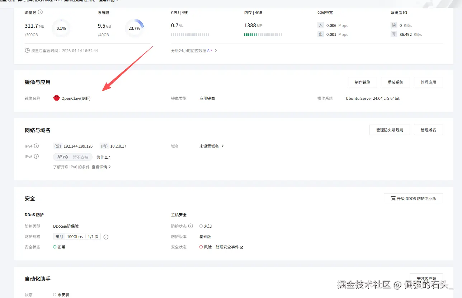Click the 1/1 次 protection count tag
The height and width of the screenshot is (298, 462).
[93, 237]
